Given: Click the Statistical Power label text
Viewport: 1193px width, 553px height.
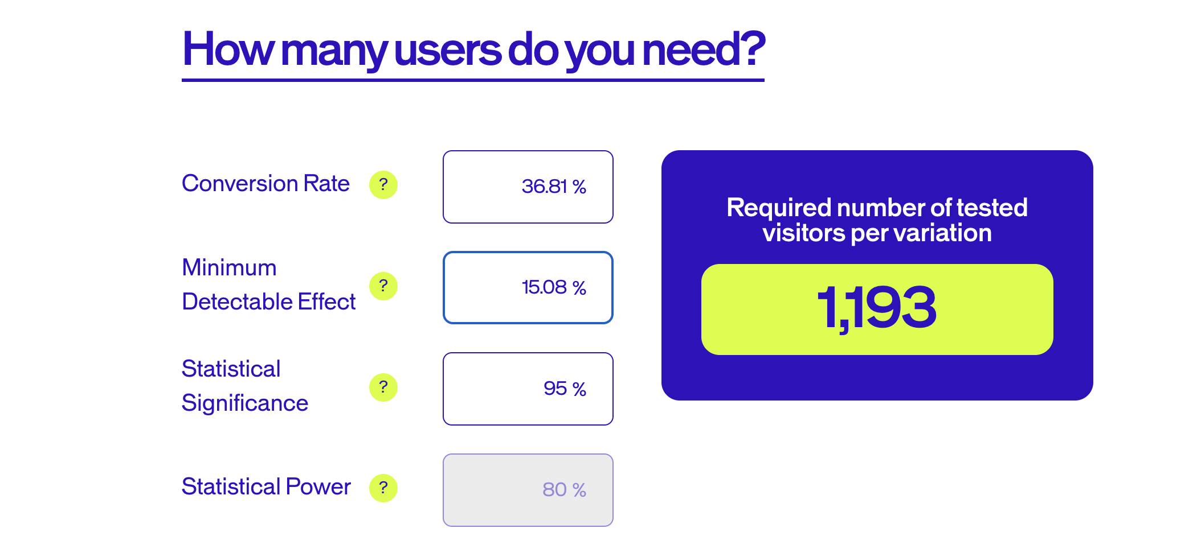Looking at the screenshot, I should pyautogui.click(x=266, y=486).
